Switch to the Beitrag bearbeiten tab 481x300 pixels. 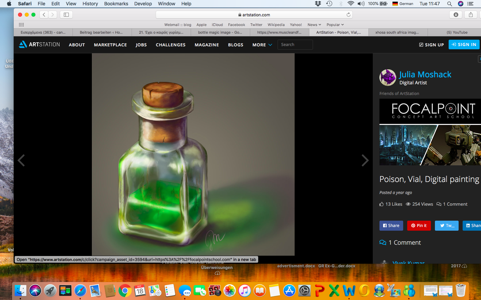pyautogui.click(x=101, y=32)
